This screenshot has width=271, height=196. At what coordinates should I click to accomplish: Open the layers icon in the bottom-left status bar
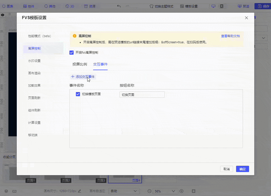(6, 191)
